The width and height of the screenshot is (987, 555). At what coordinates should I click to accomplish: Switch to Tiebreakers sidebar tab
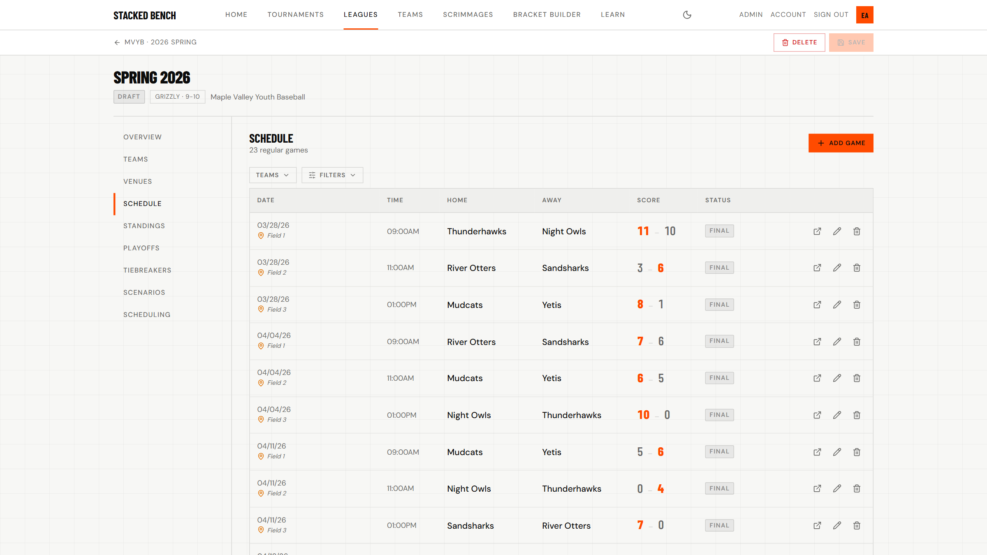pyautogui.click(x=147, y=270)
